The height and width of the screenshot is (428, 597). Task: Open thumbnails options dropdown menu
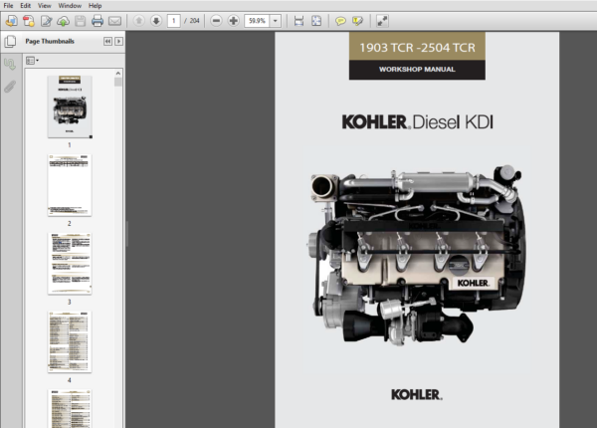coord(32,61)
